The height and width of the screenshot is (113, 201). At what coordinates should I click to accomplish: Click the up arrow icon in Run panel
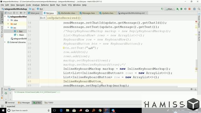pyautogui.click(x=10, y=93)
